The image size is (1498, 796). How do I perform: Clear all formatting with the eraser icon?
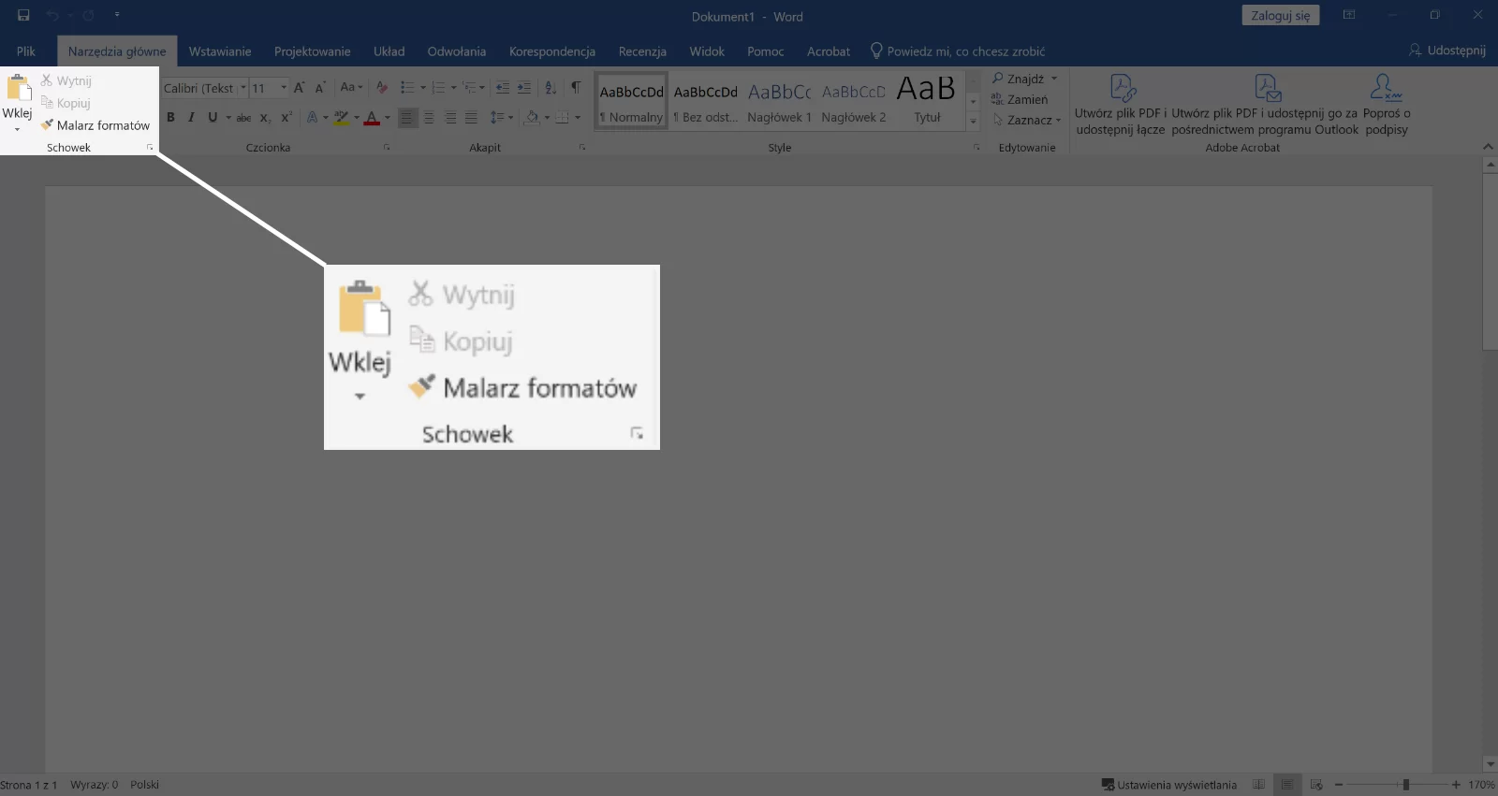(382, 88)
